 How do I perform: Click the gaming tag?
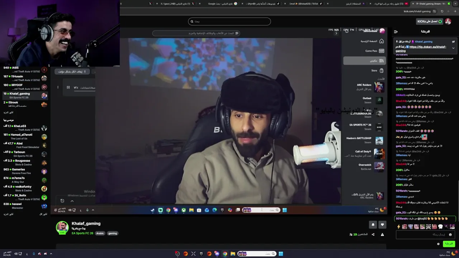pyautogui.click(x=113, y=233)
